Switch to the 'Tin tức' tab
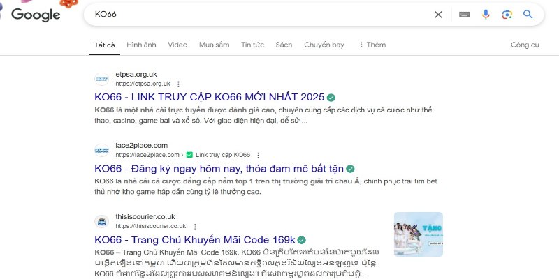The height and width of the screenshot is (279, 559). [252, 45]
